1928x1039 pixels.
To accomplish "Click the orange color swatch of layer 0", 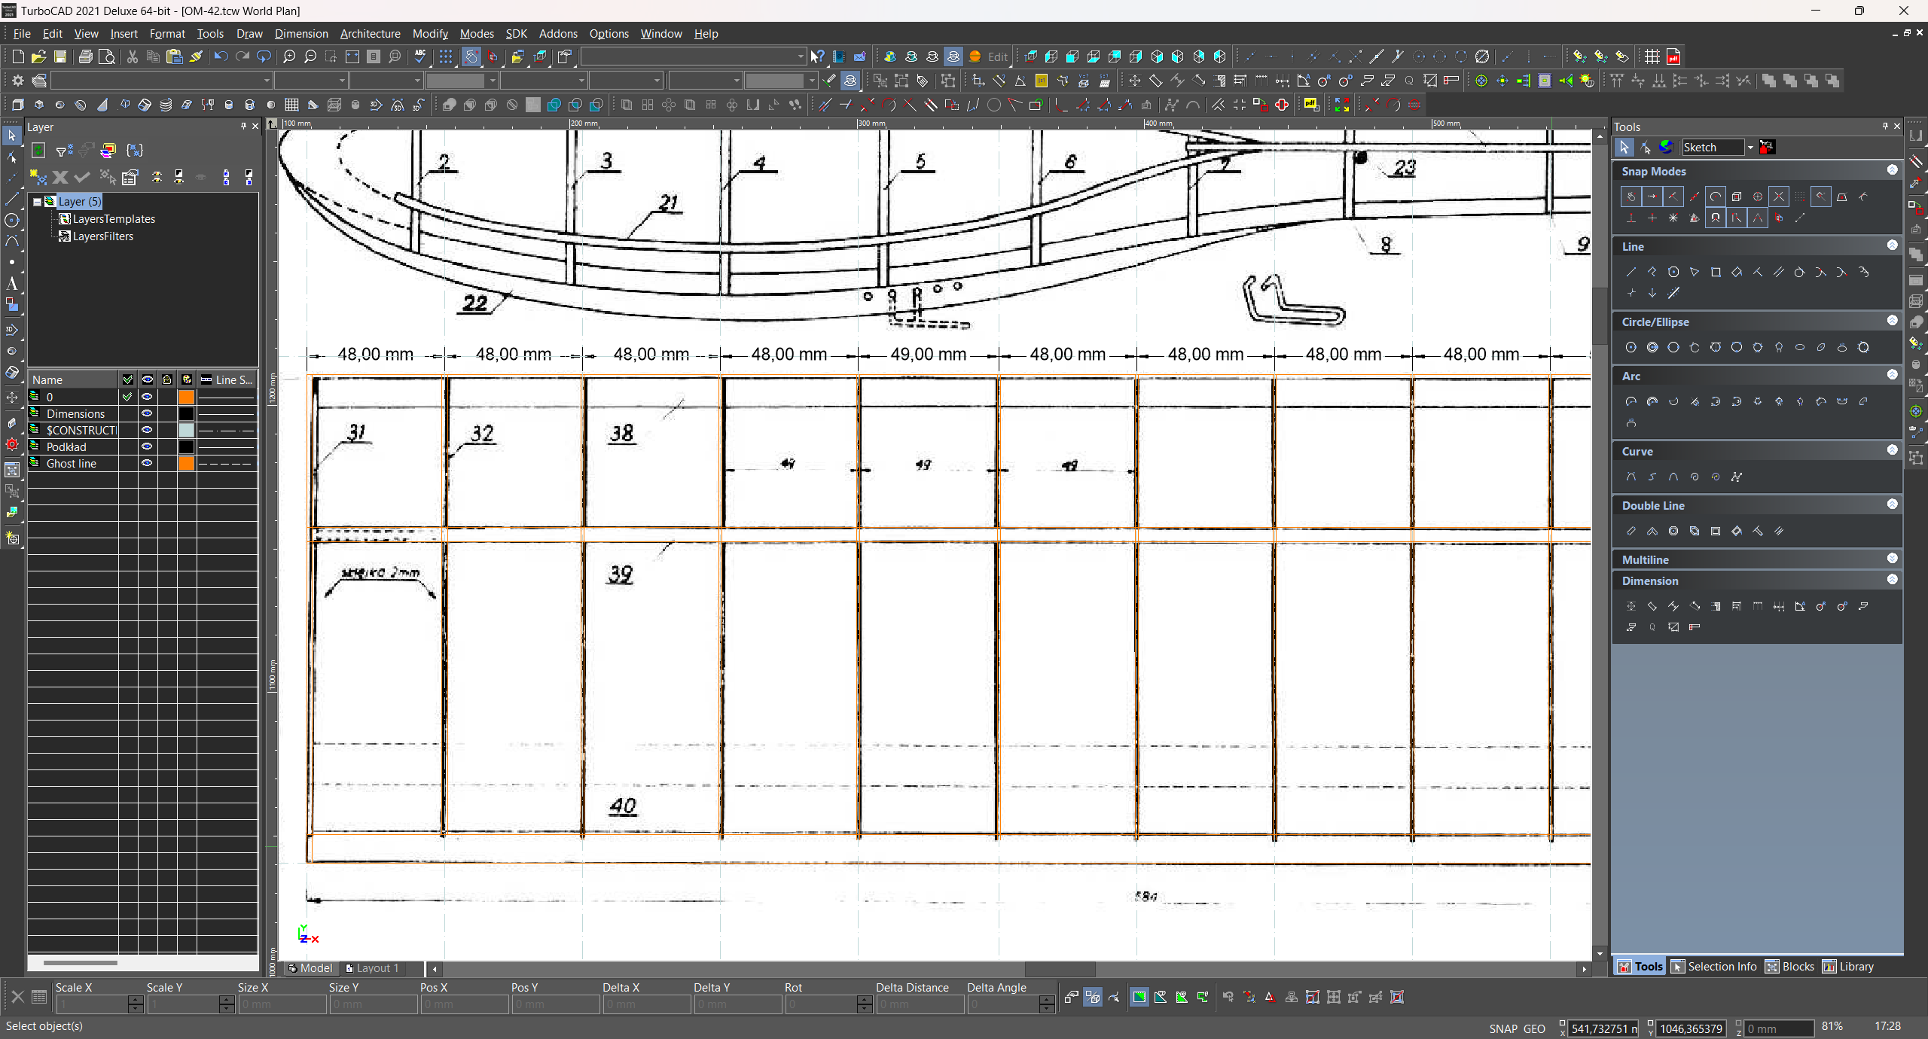I will coord(186,398).
